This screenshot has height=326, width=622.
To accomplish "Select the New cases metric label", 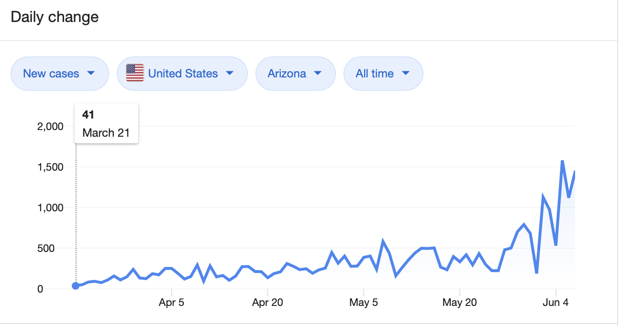I will (x=51, y=74).
